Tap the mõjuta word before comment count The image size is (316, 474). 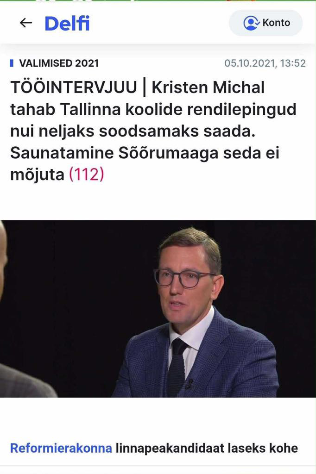click(x=37, y=175)
